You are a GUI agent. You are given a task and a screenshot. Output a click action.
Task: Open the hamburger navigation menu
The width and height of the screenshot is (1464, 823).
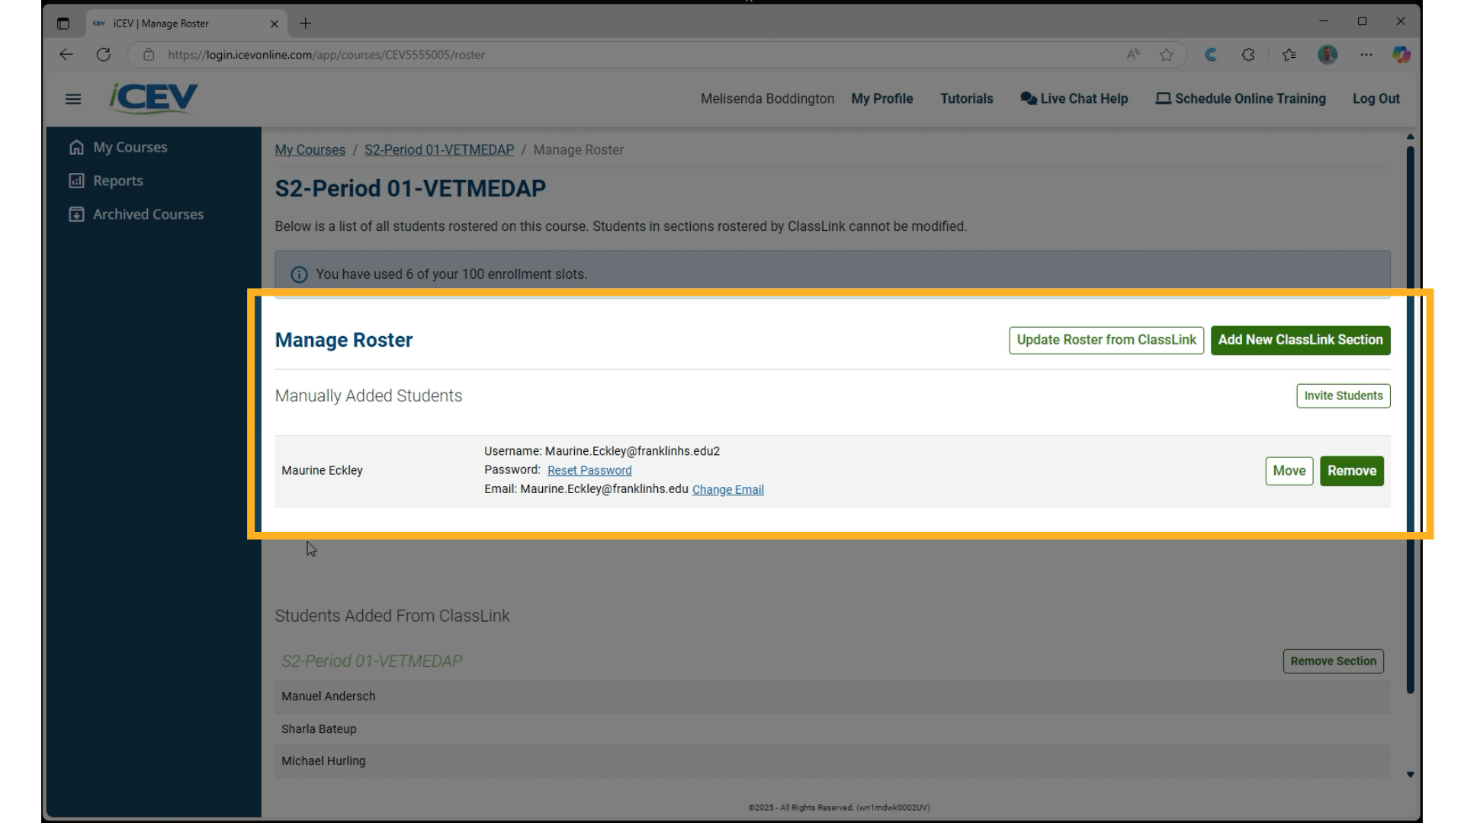pos(73,99)
